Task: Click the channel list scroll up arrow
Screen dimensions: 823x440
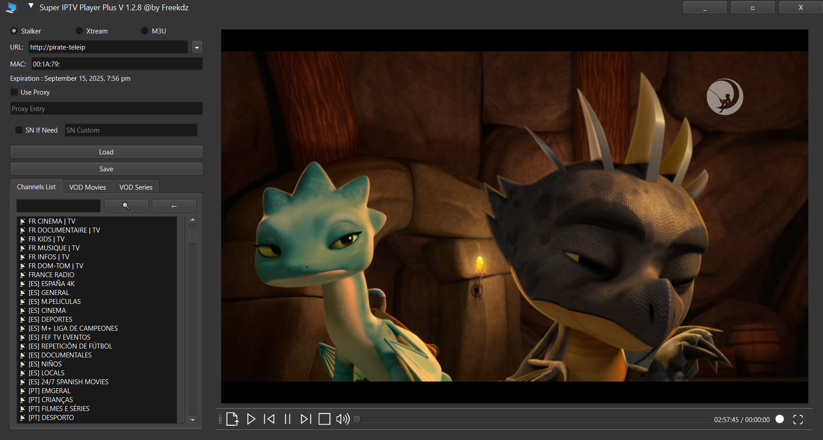Action: pyautogui.click(x=193, y=220)
